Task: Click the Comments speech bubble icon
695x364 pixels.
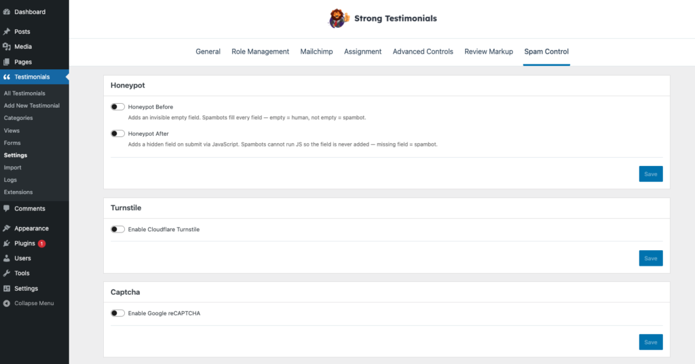Action: pyautogui.click(x=7, y=208)
